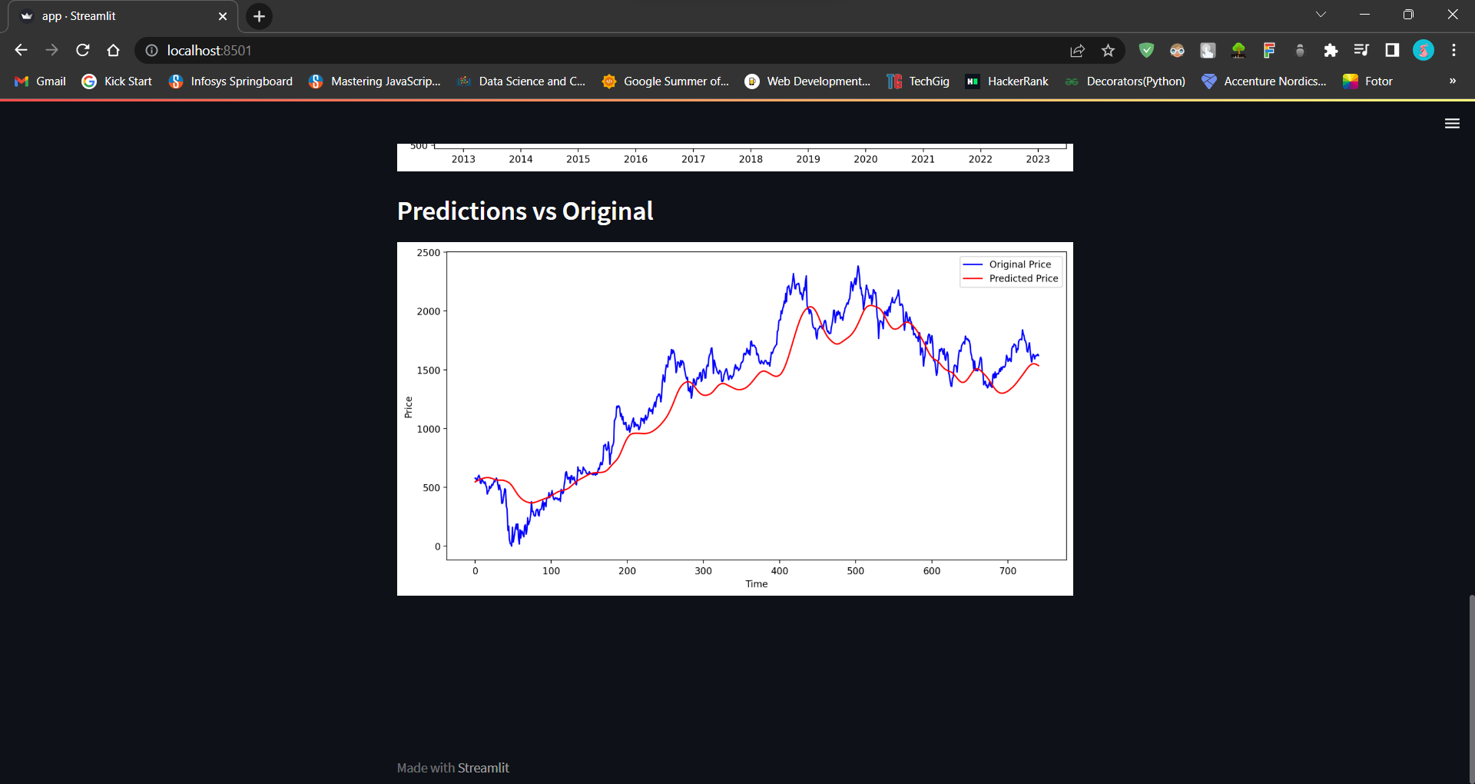This screenshot has height=784, width=1475.
Task: Open the bug-shaped extension icon
Action: (1300, 50)
